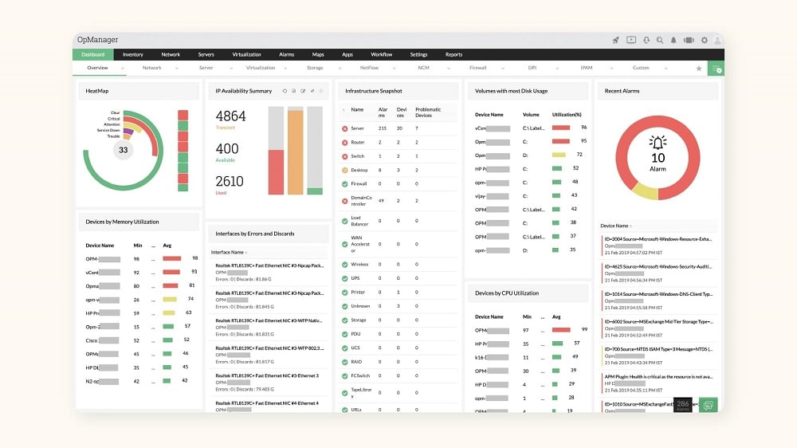This screenshot has height=448, width=797.
Task: Click the edit icon on IP Availability Summary
Action: pyautogui.click(x=303, y=91)
